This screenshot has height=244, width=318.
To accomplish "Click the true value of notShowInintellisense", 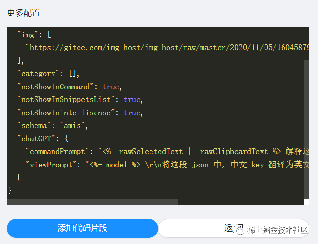I will tap(132, 113).
